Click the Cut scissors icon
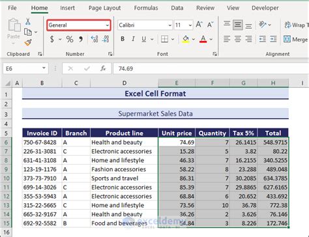 [x=28, y=21]
